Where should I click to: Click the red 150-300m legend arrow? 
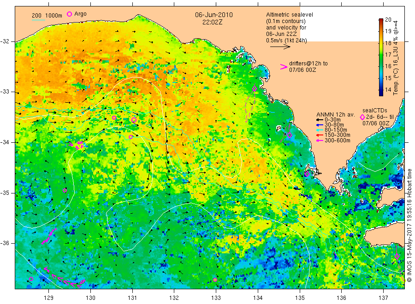[x=320, y=135]
